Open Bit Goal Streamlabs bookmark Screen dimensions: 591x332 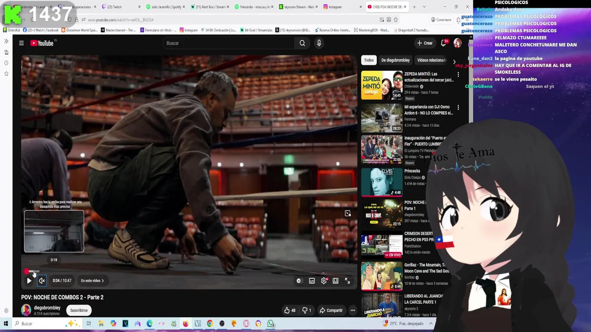pos(256,30)
